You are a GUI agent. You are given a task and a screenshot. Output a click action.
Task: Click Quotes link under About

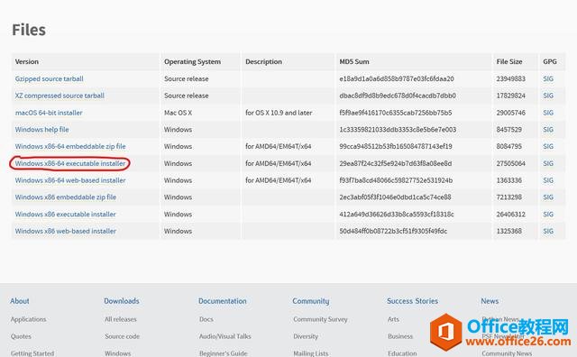coord(21,336)
